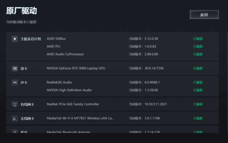
Task: Select the Realtek(R) Audio driver entry
Action: click(59, 82)
